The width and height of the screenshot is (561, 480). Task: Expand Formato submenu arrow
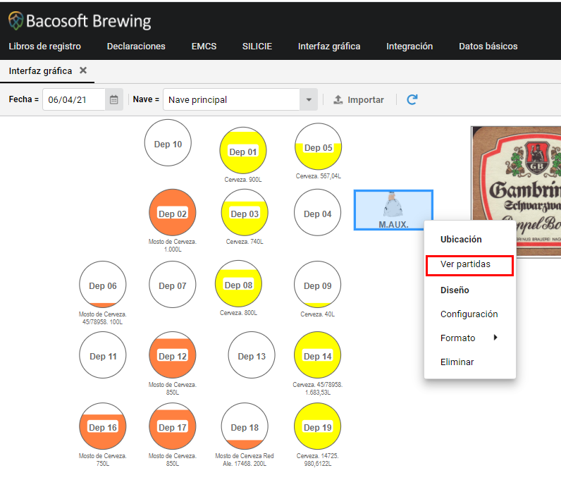pyautogui.click(x=495, y=338)
